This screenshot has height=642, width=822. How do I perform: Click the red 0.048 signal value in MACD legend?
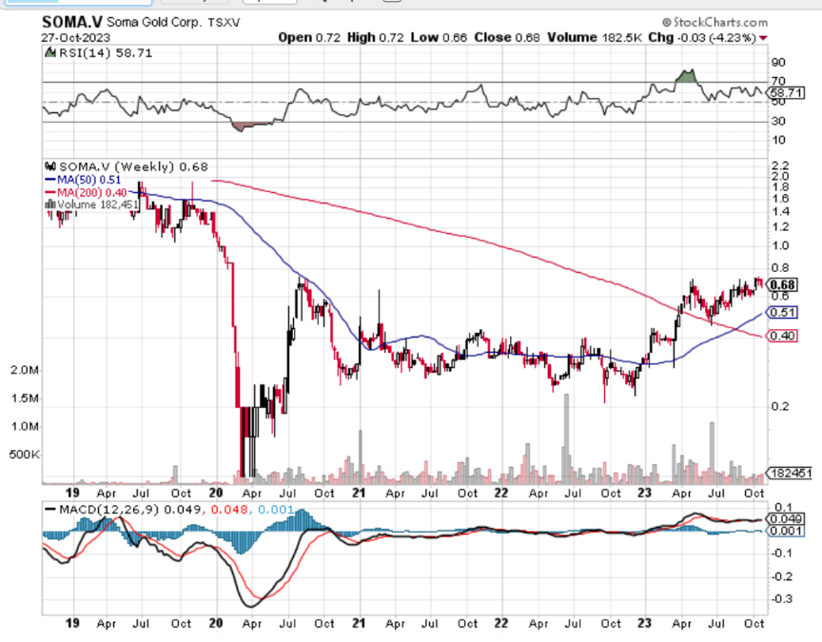point(229,510)
